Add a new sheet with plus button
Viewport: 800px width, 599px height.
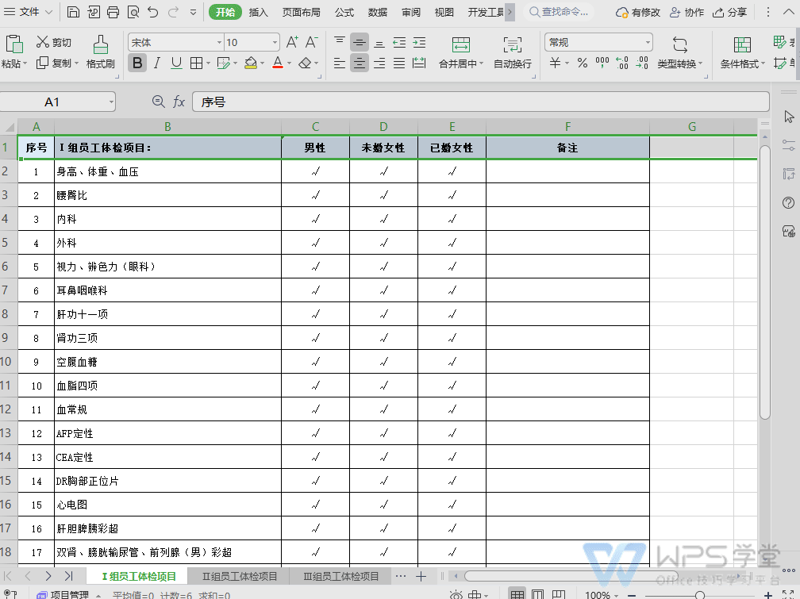[421, 577]
